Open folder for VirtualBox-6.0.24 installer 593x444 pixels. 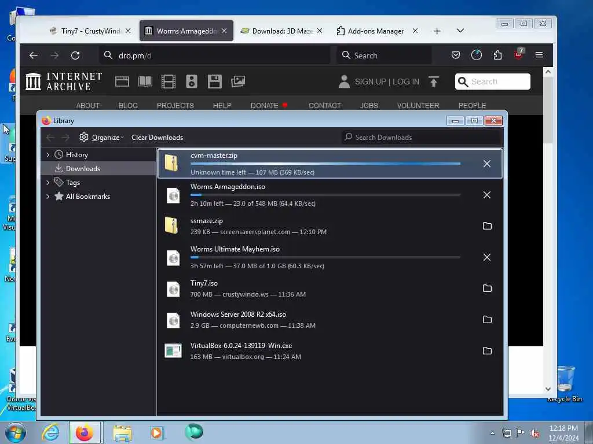point(487,351)
